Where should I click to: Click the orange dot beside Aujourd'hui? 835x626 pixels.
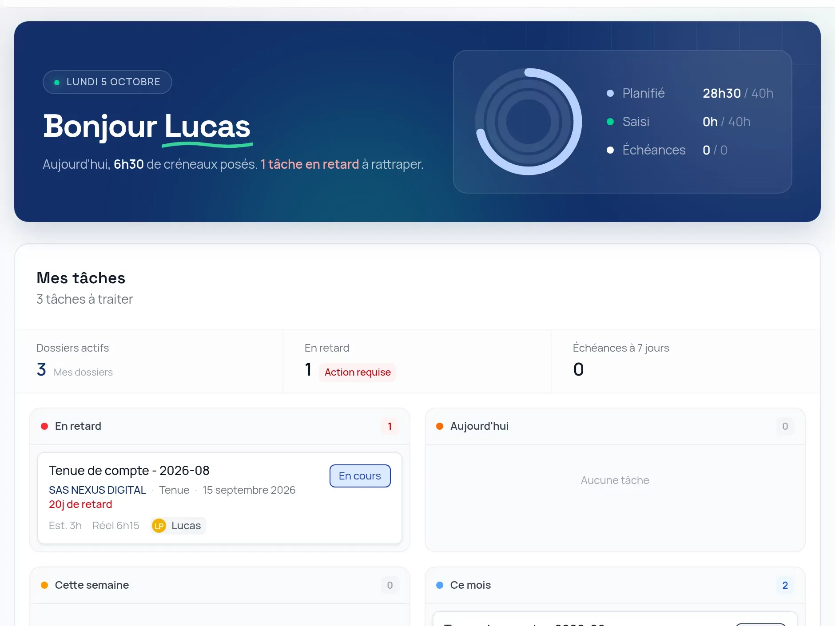[x=440, y=426]
